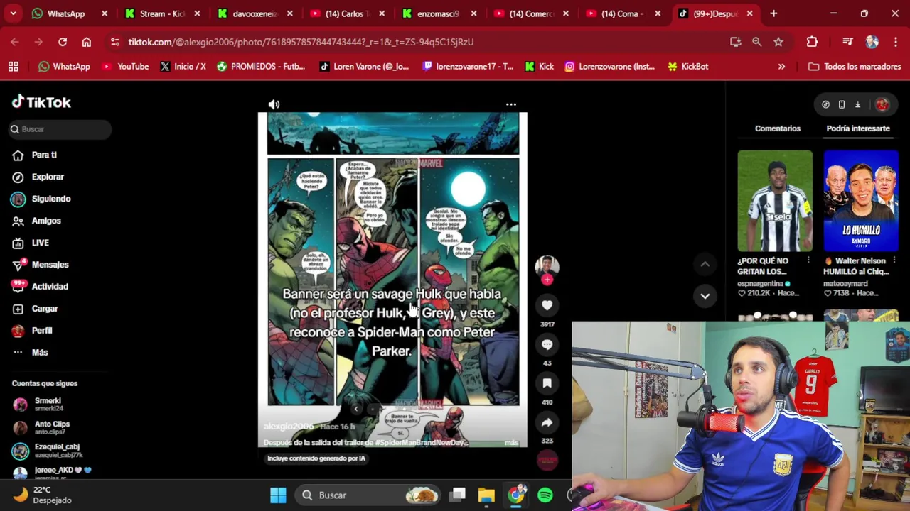This screenshot has height=511, width=910.
Task: Expand caption with 'más' link
Action: pos(511,443)
